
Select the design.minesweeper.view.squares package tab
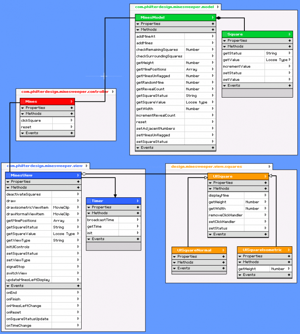coord(206,167)
